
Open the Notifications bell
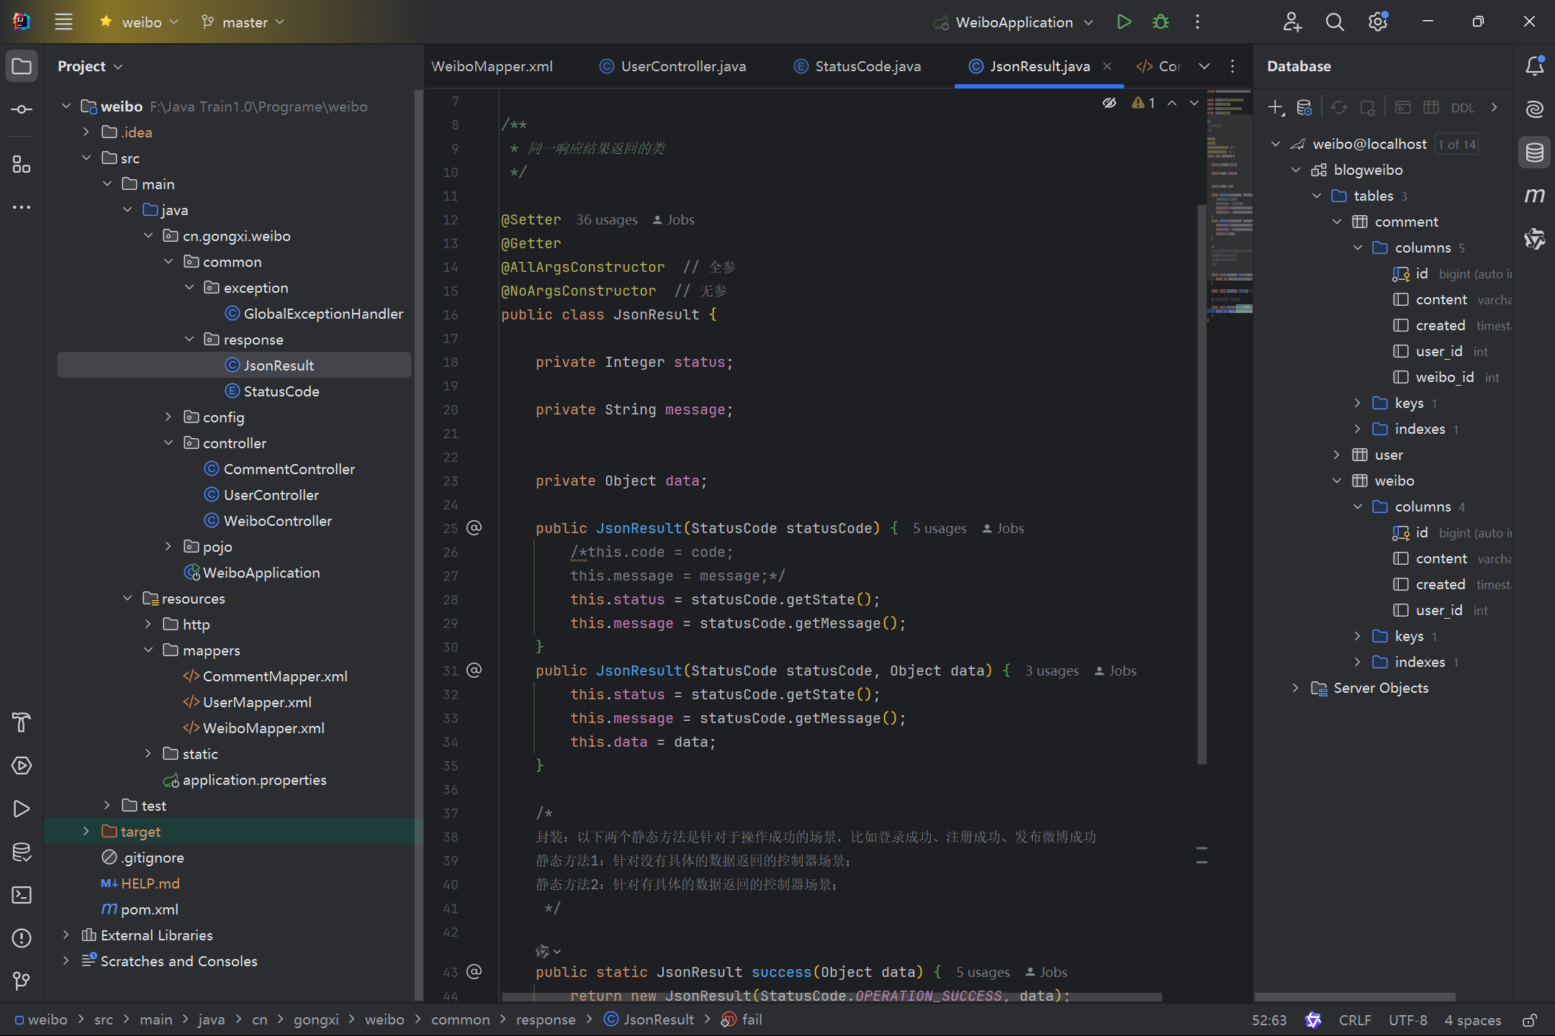(x=1534, y=66)
